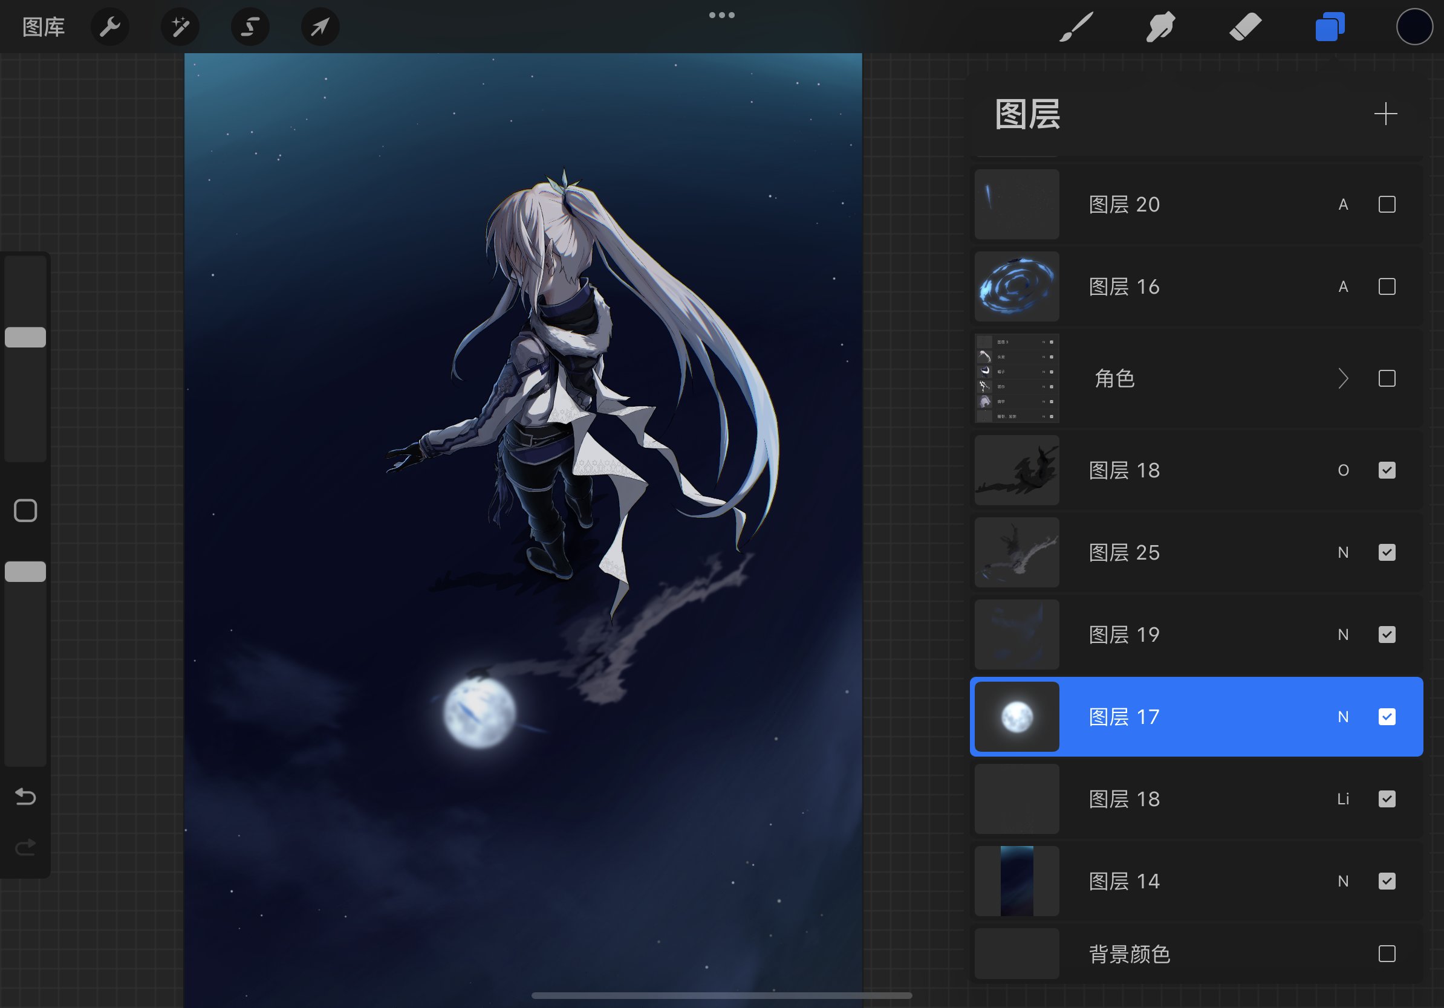Select the 角色 group name
The image size is (1444, 1008).
(1114, 378)
